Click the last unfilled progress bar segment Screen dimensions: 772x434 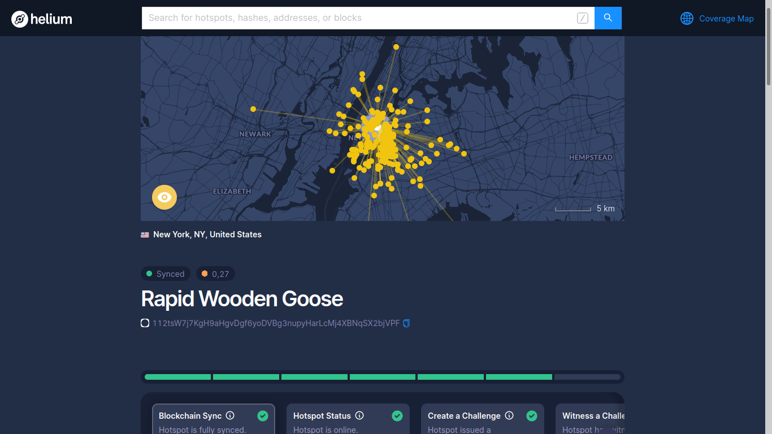point(587,377)
